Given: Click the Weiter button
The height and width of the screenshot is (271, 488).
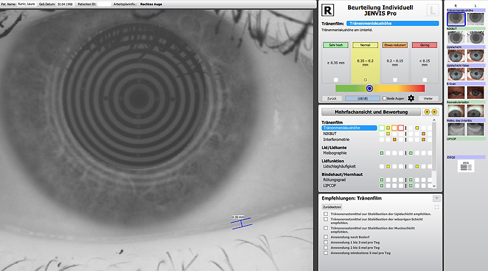Looking at the screenshot, I should pyautogui.click(x=427, y=98).
